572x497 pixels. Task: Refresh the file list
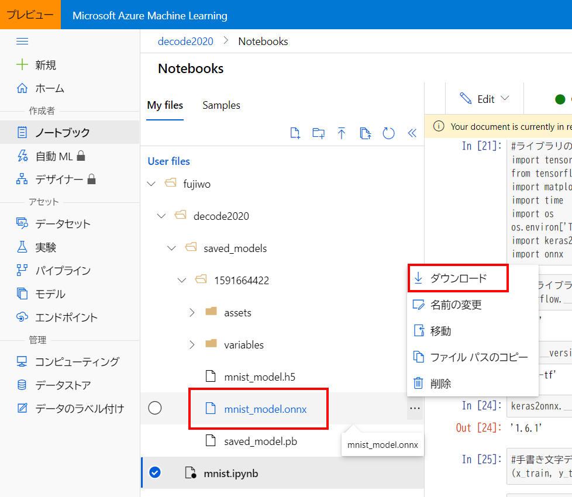tap(388, 133)
